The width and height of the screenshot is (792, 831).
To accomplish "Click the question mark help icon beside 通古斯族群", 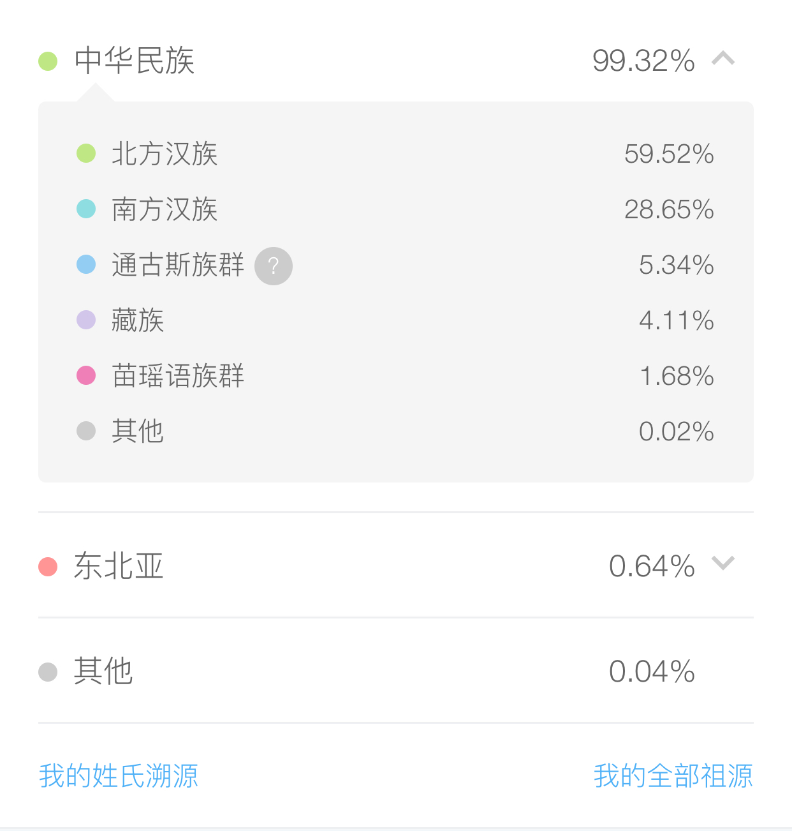I will click(x=274, y=266).
